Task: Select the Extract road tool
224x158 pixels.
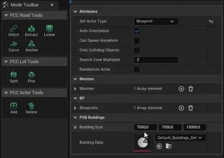Action: click(x=31, y=30)
